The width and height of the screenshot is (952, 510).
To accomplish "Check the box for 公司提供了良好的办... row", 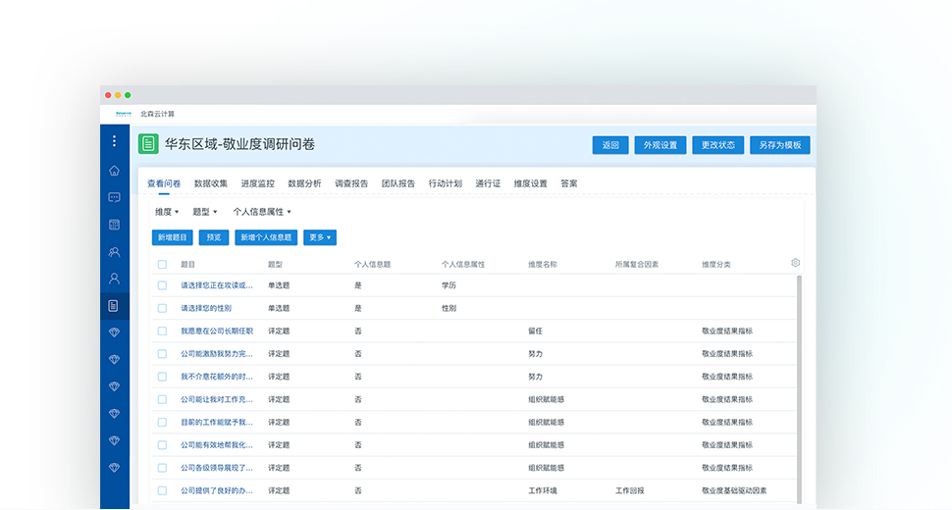I will click(162, 490).
